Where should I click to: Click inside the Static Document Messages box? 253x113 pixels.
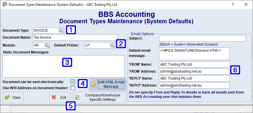coord(63,67)
